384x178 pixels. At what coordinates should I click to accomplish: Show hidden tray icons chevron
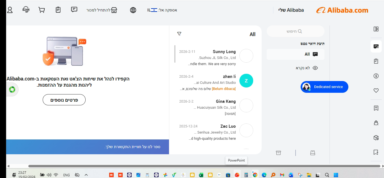[x=86, y=175]
